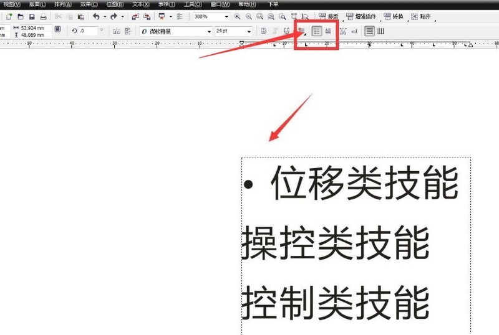Click the Zoom to page icon
The width and height of the screenshot is (499, 335).
(283, 17)
